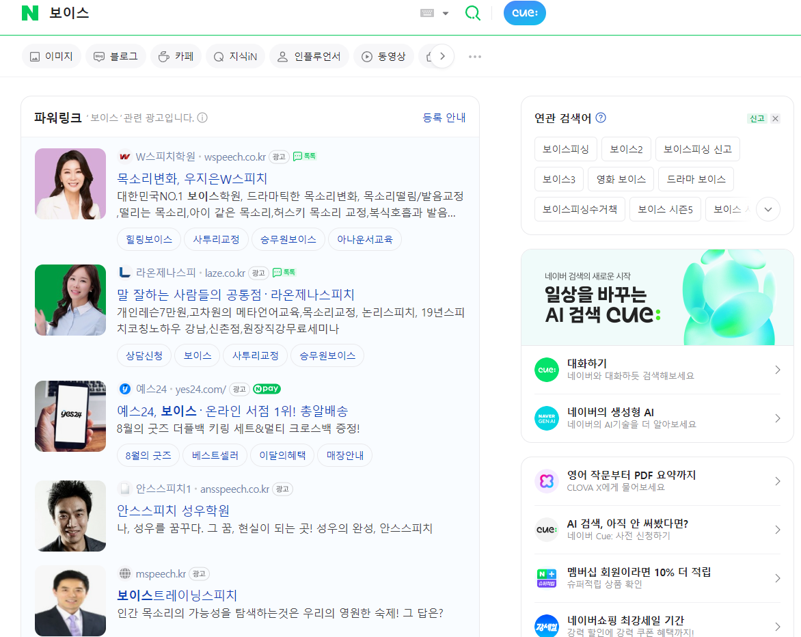
Task: Select related search 보이스피싱수거책
Action: (580, 209)
